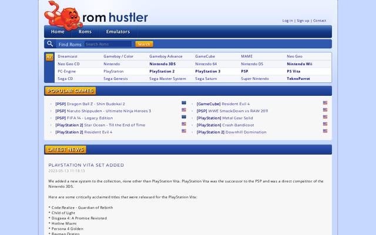The width and height of the screenshot is (376, 235).
Task: Open FIFA 14 - Legacy Edition game
Action: click(x=84, y=118)
